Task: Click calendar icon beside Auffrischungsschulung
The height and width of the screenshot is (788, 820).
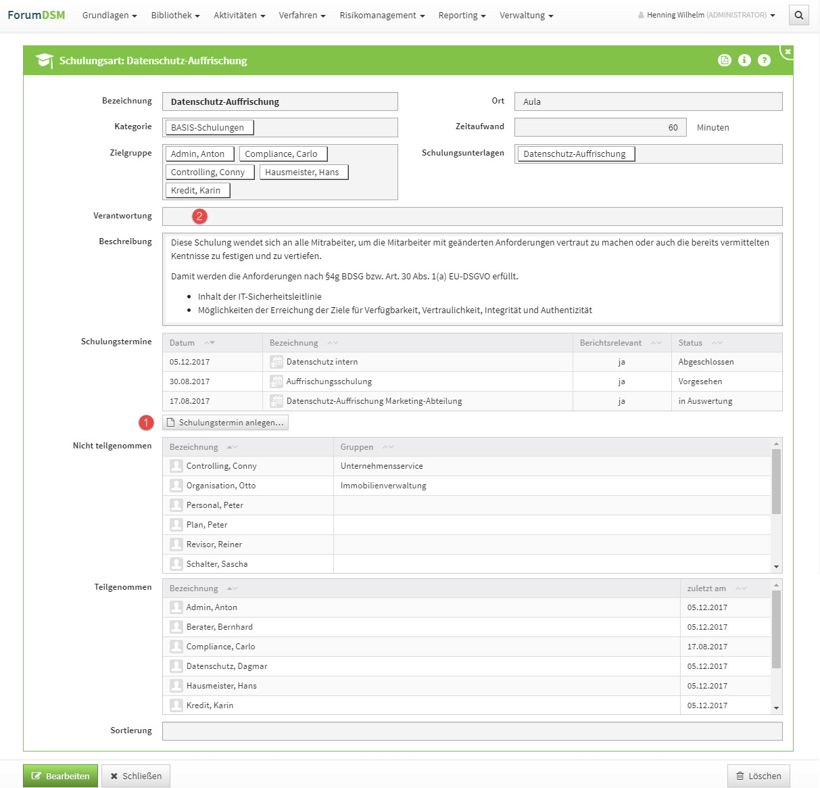Action: [276, 381]
